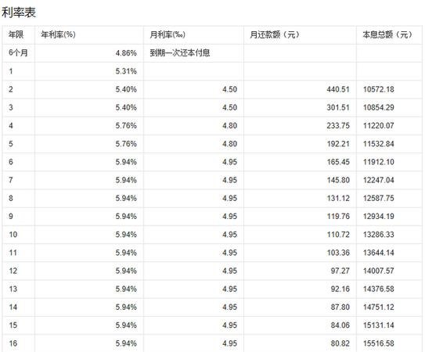Viewport: 425px width, 352px height.
Task: Click monthly payment 87.80
Action: pyautogui.click(x=340, y=307)
